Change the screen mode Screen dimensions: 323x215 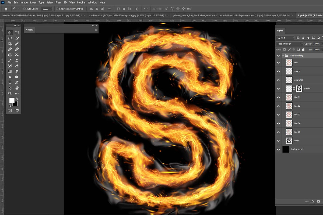[17, 110]
